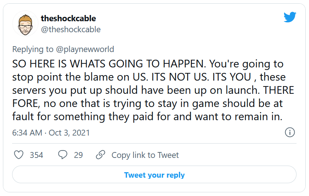This screenshot has height=196, width=309.
Task: Click the 354 likes count
Action: tap(36, 155)
